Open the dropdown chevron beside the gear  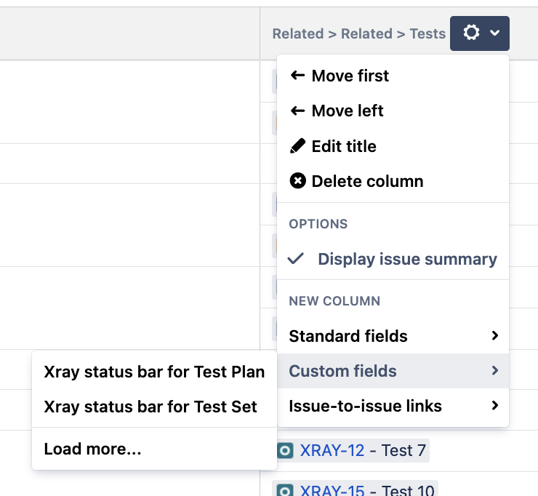tap(495, 33)
